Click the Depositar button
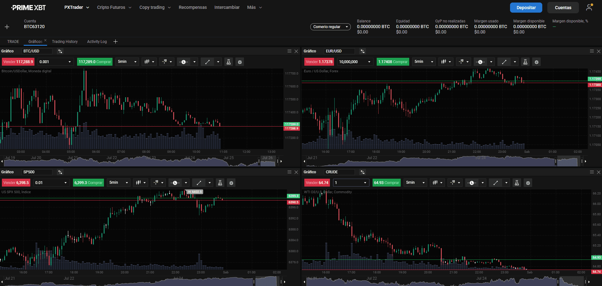Screen dimensions: 602x286 [x=526, y=8]
